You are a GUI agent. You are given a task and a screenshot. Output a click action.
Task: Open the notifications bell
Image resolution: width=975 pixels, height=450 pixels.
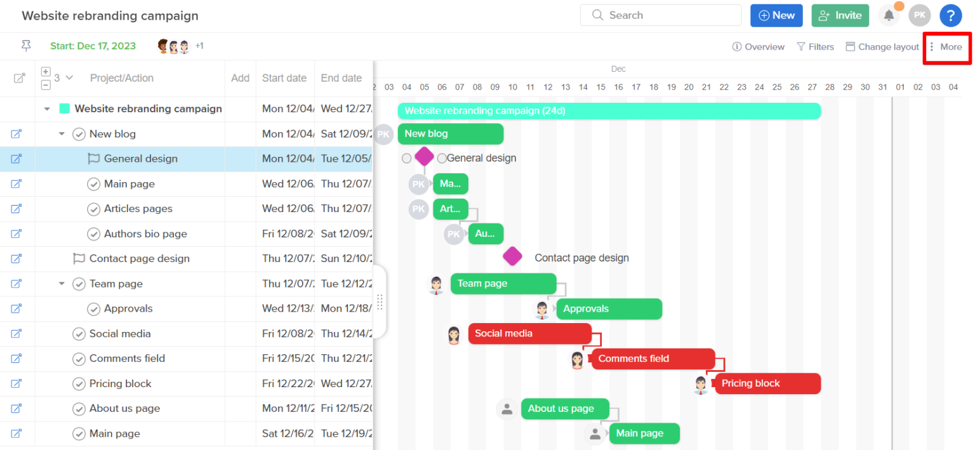tap(889, 15)
